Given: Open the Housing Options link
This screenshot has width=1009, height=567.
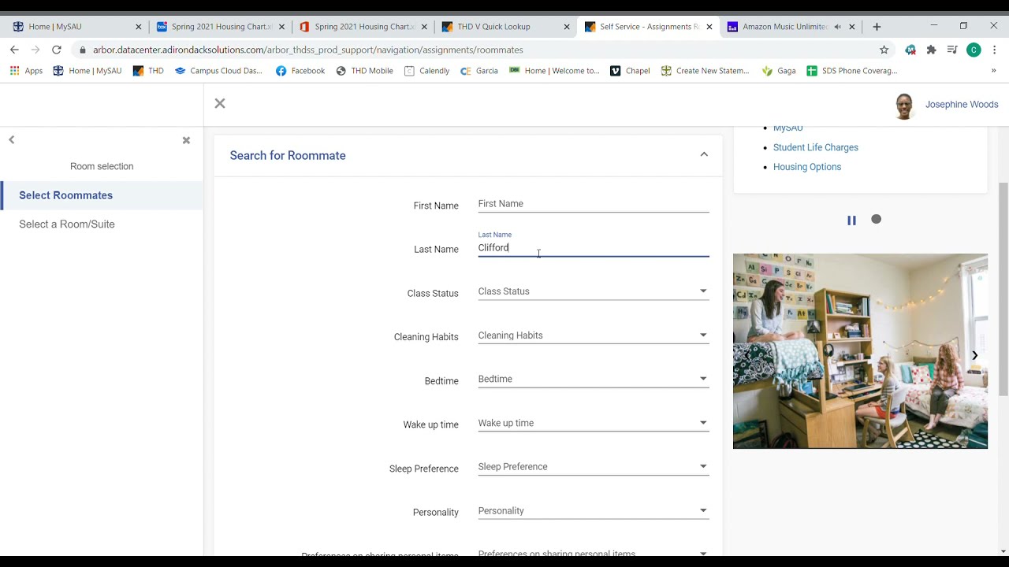Looking at the screenshot, I should point(806,167).
